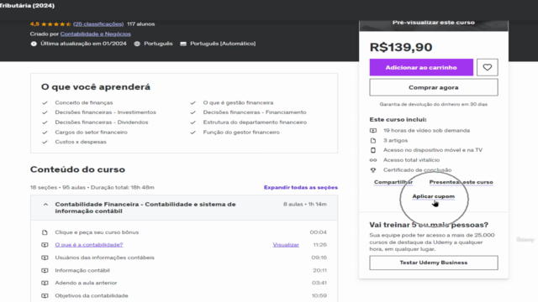Click duration 20:11
The image size is (538, 302).
coord(319,270)
